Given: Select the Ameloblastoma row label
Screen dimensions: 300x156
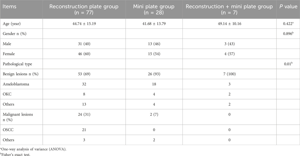Looking at the screenshot, I should 15,84.
